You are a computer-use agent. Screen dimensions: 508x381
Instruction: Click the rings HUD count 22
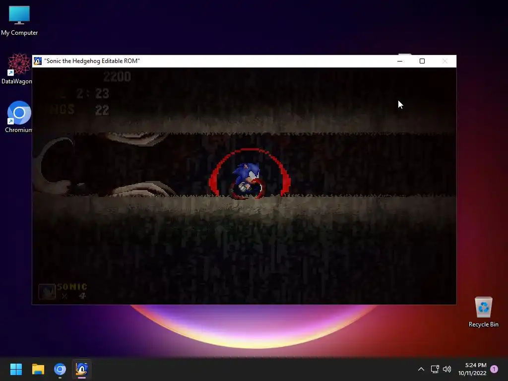coord(102,111)
